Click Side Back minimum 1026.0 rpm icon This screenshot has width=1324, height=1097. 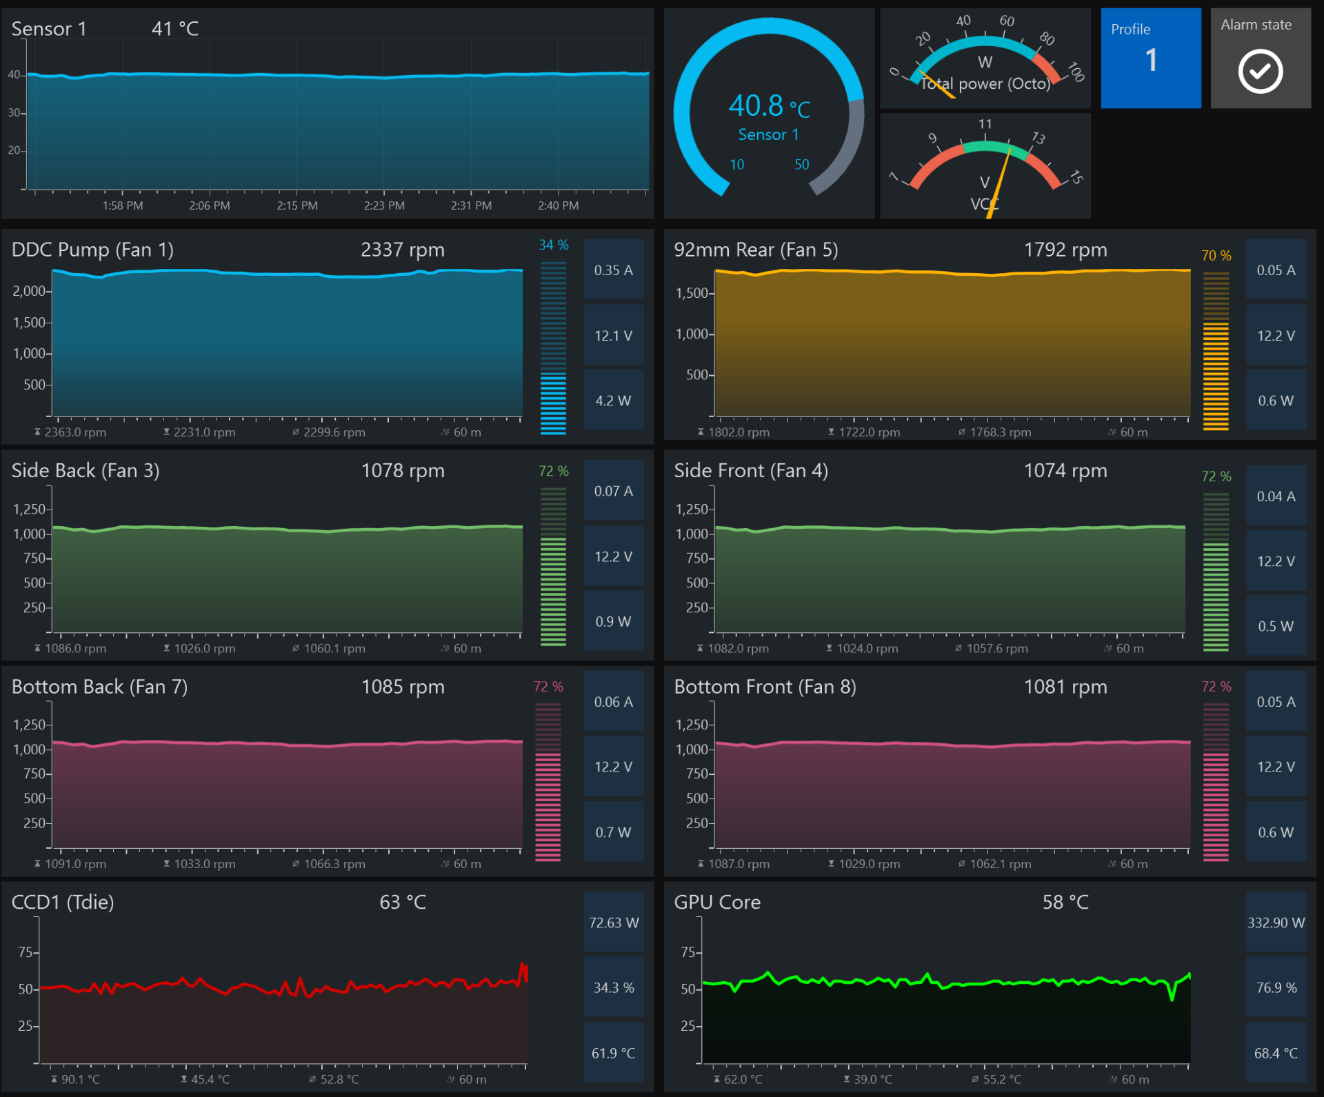click(x=167, y=648)
